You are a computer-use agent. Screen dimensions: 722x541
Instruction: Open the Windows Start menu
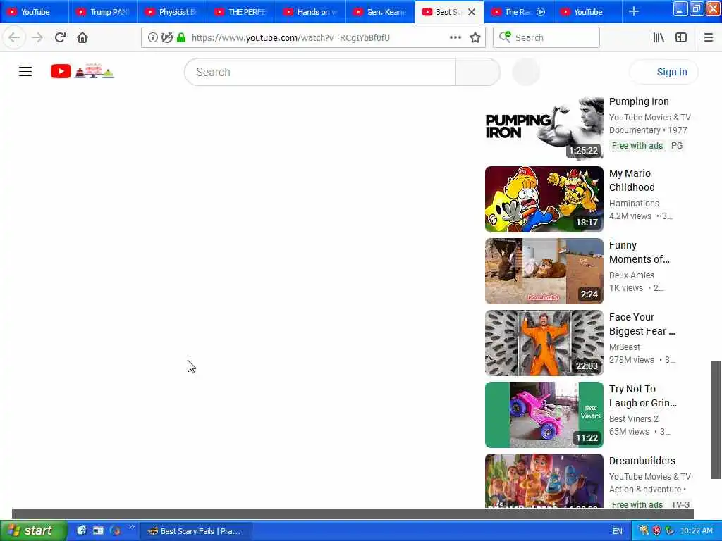coord(34,530)
